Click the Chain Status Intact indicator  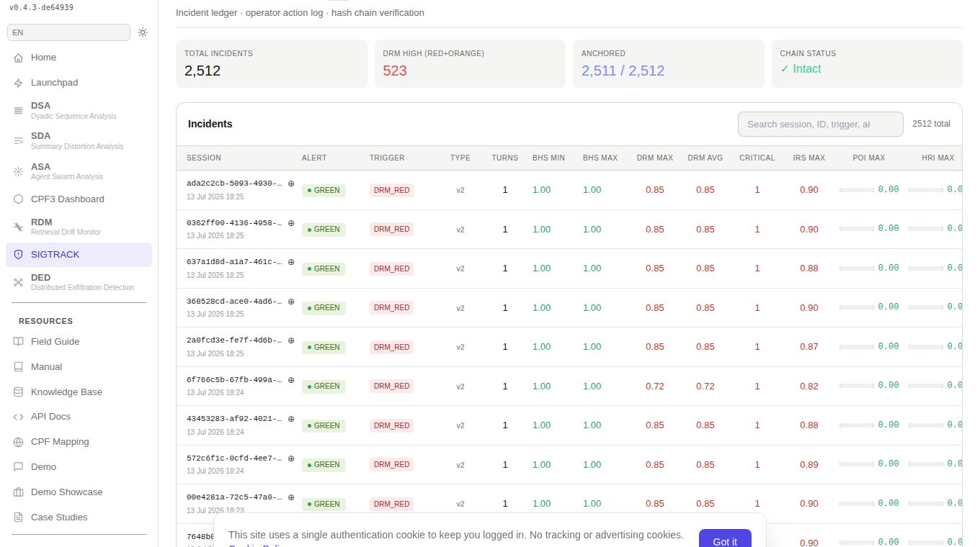pos(801,69)
